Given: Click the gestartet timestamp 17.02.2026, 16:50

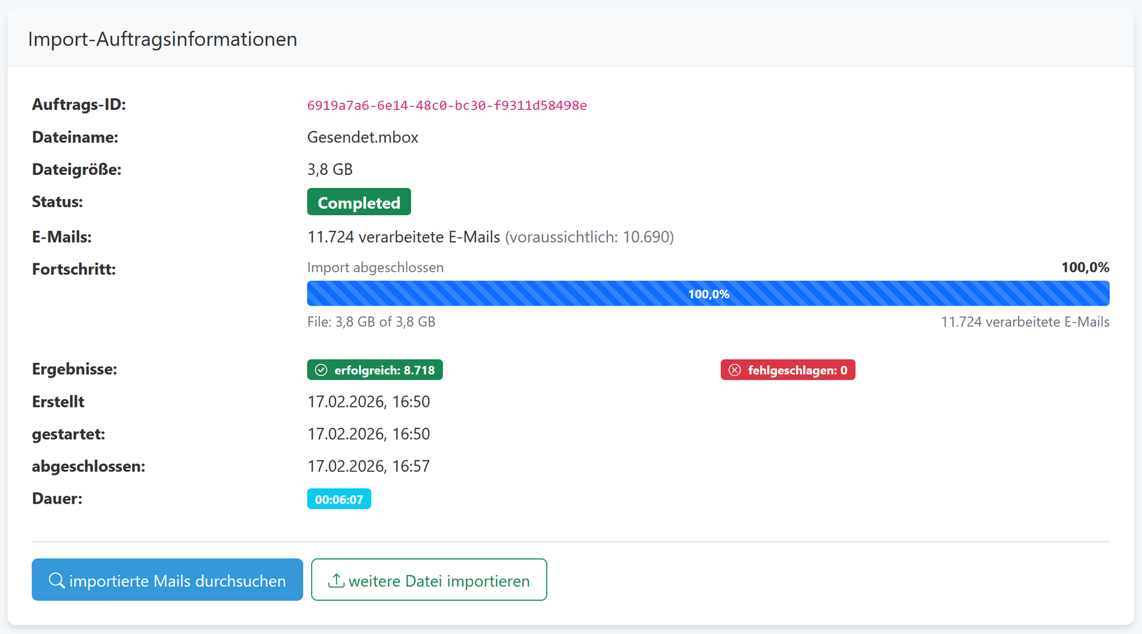Looking at the screenshot, I should 368,434.
